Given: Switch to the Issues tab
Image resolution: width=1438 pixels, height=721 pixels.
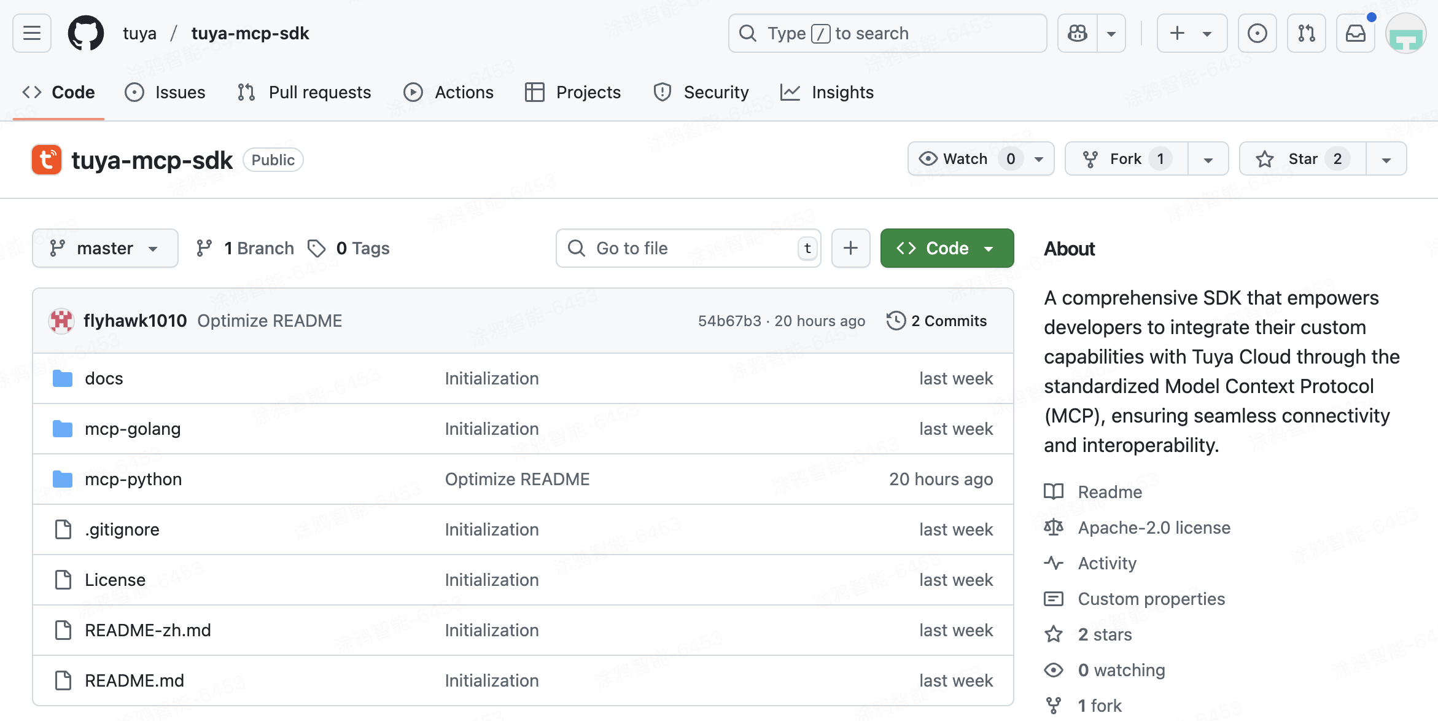Looking at the screenshot, I should (x=165, y=92).
